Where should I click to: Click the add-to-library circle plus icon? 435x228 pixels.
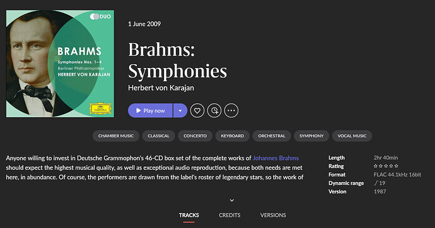214,111
